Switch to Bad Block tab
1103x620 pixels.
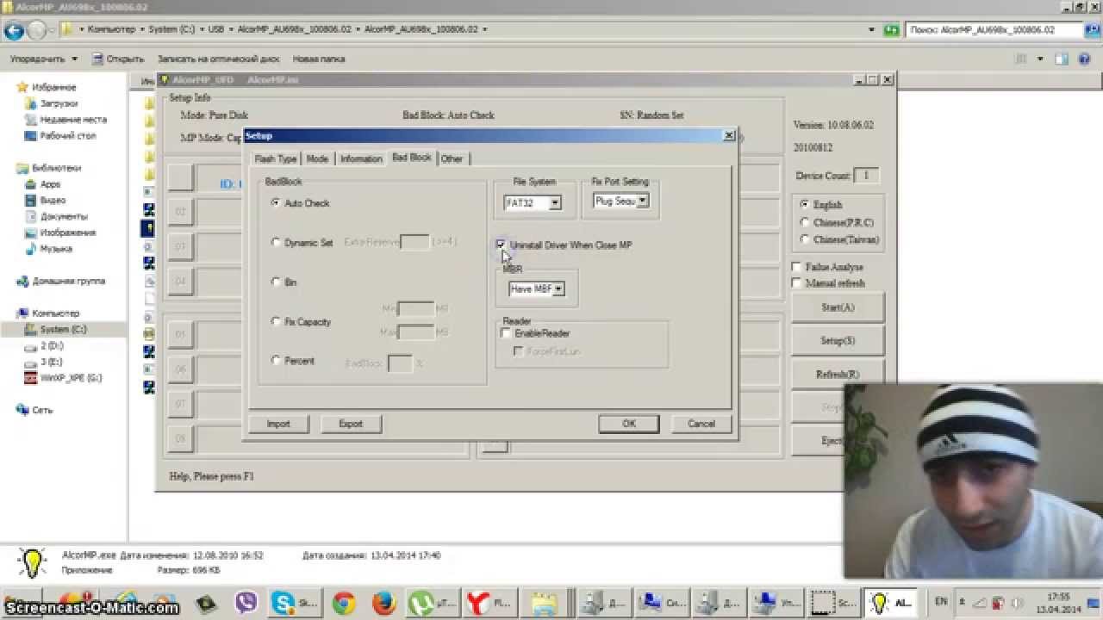pyautogui.click(x=411, y=158)
